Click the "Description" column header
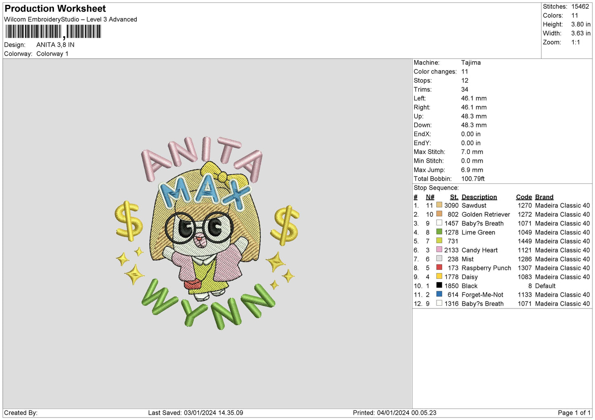This screenshot has width=595, height=420. [x=479, y=197]
